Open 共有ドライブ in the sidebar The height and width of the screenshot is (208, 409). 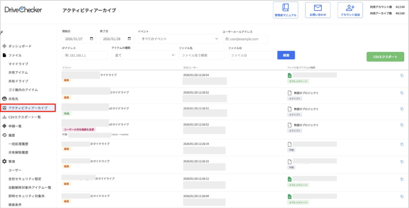(18, 81)
